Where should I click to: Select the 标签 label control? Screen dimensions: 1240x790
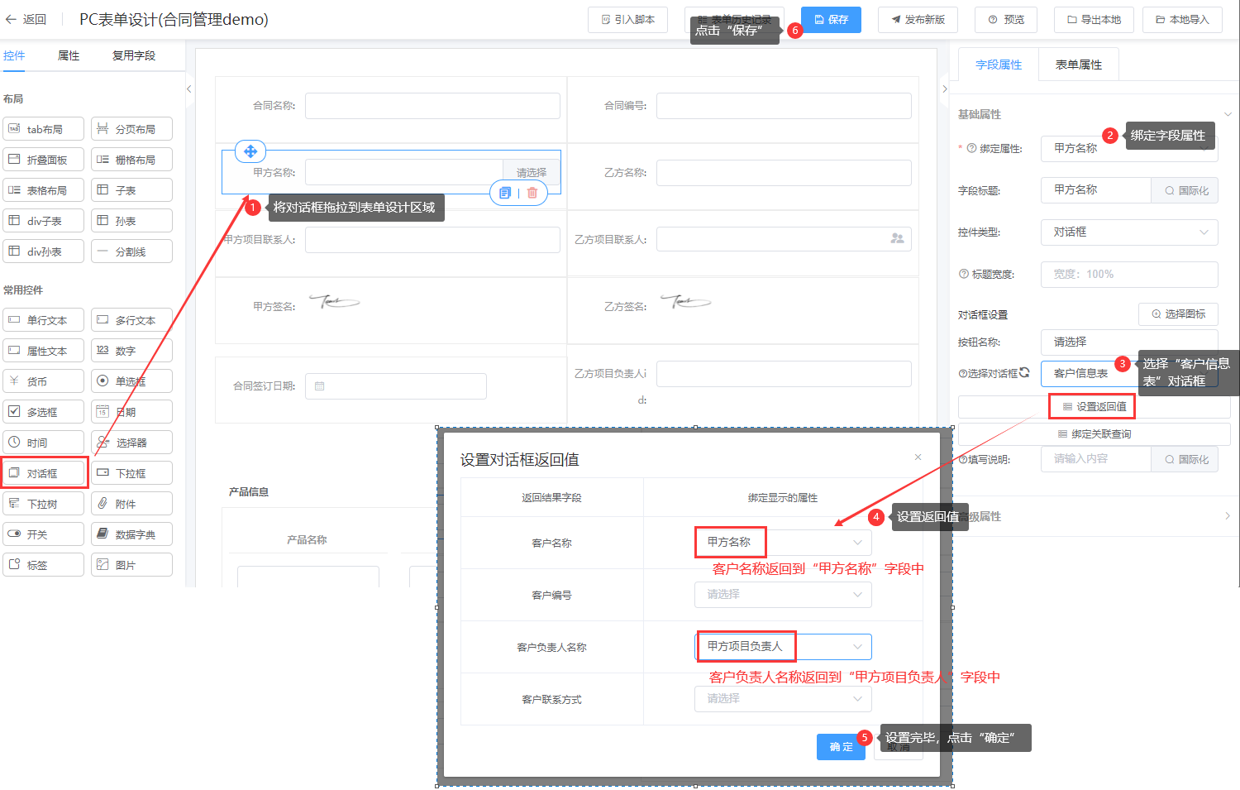[44, 565]
